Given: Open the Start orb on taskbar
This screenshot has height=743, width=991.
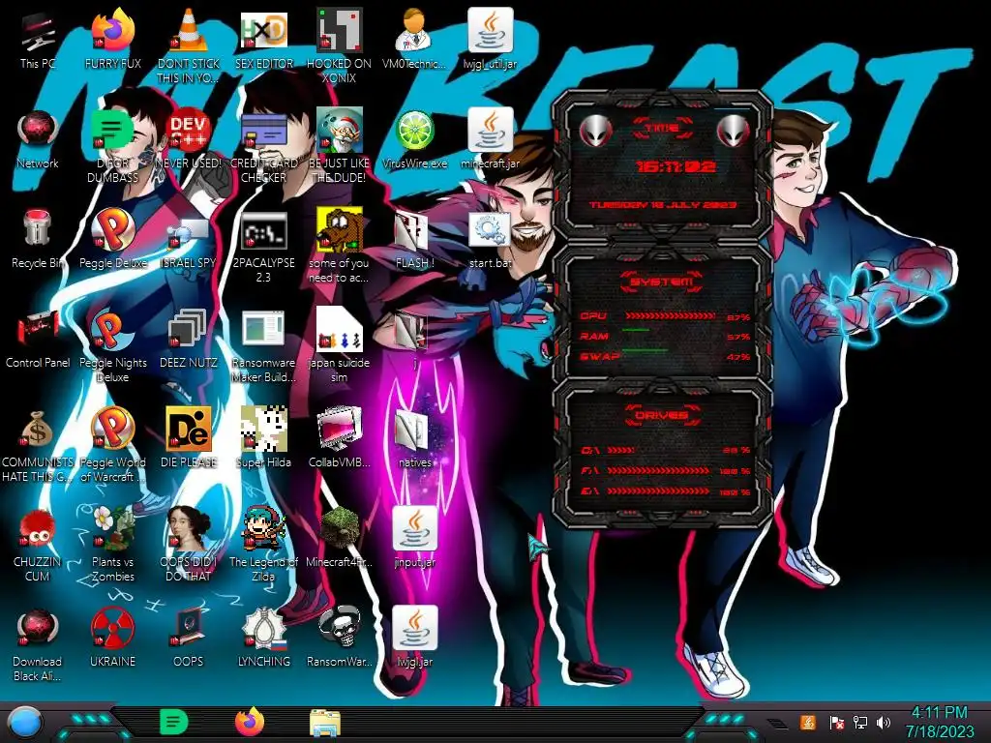Looking at the screenshot, I should pyautogui.click(x=24, y=723).
